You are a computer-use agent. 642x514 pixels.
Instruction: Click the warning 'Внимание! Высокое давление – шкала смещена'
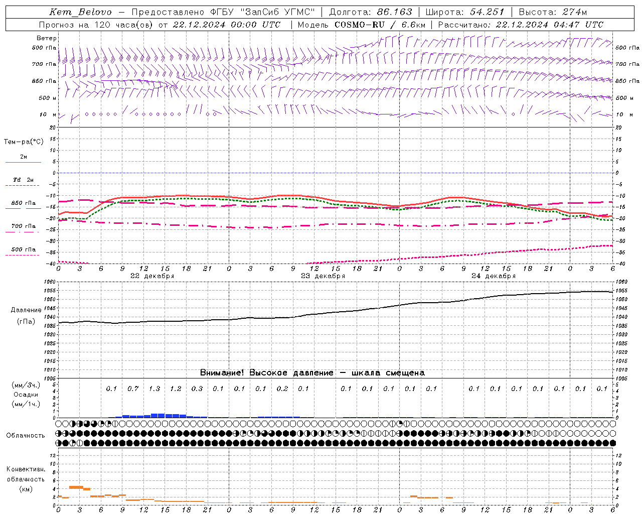312,372
